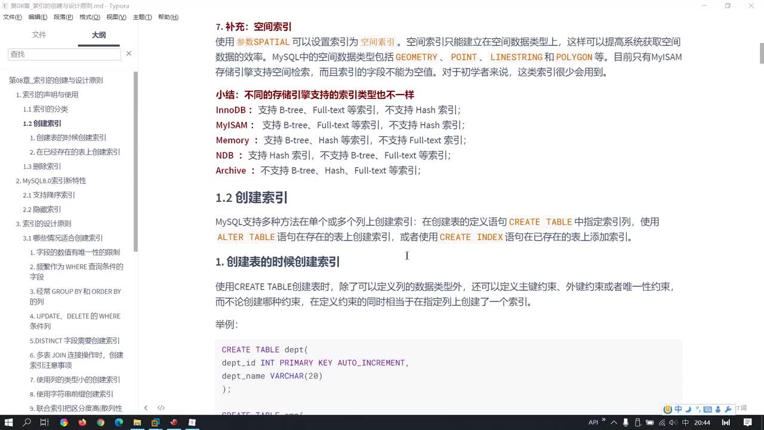Viewport: 764px width, 430px height.
Task: Click the inline code CREATE TABLE
Action: tap(540, 222)
